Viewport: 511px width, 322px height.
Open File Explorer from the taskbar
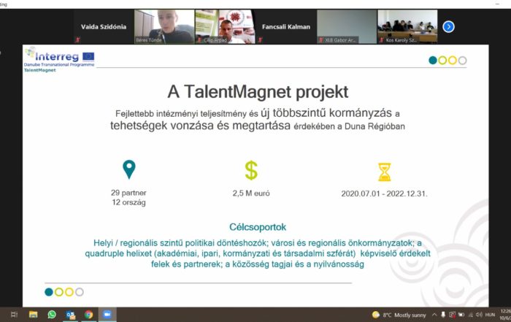click(34, 314)
